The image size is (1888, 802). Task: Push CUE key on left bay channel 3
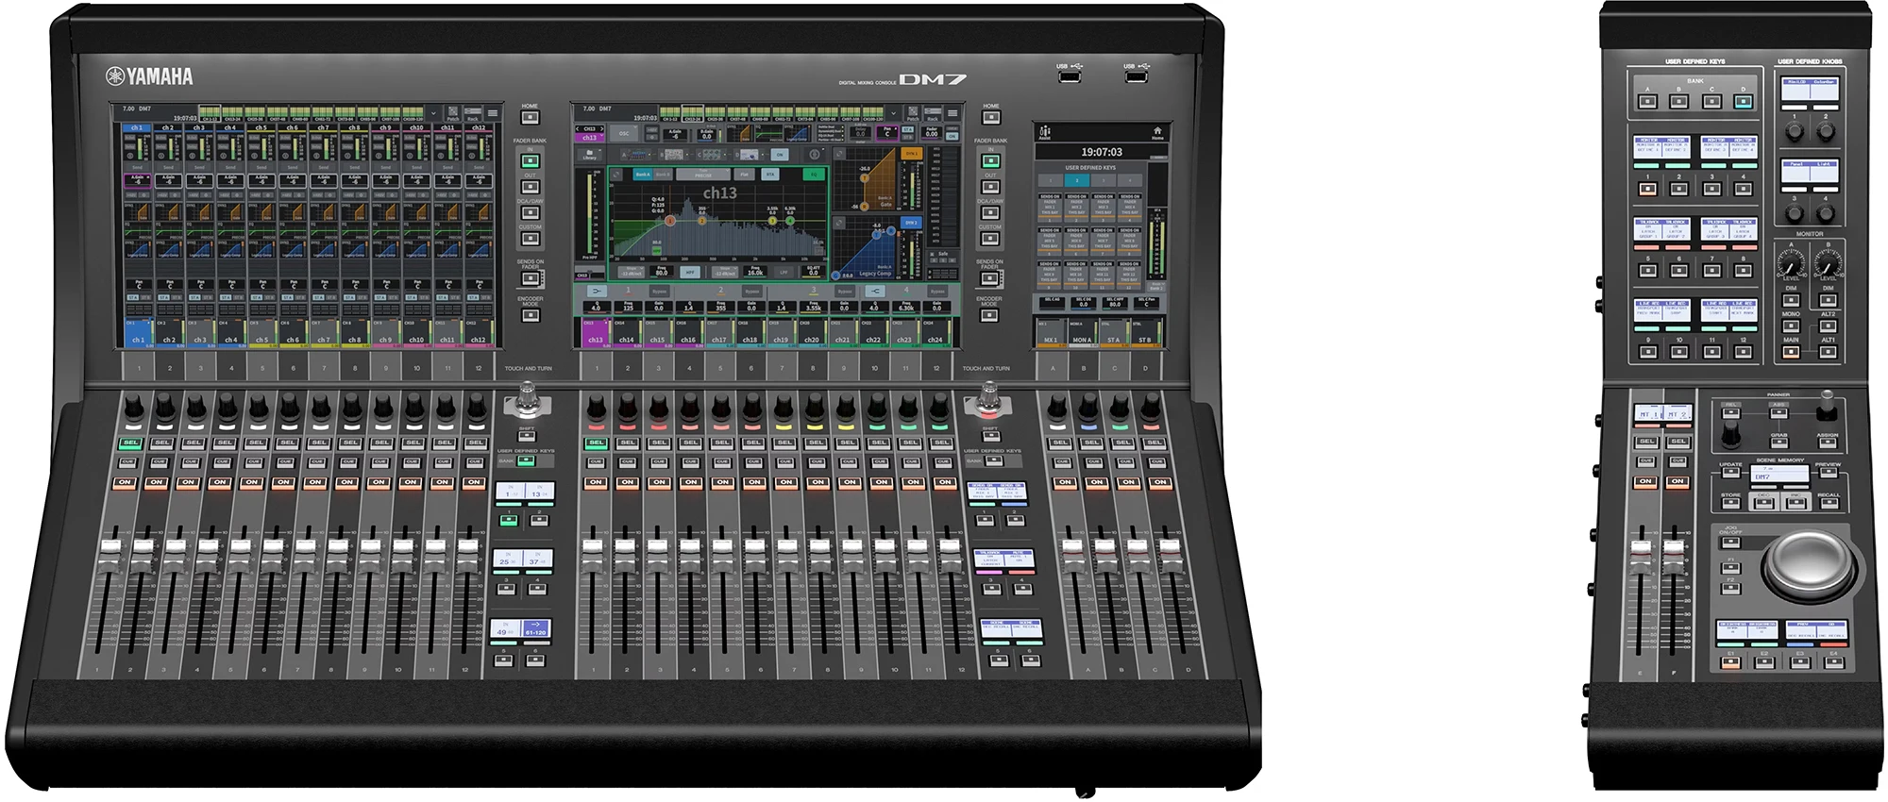(x=191, y=462)
